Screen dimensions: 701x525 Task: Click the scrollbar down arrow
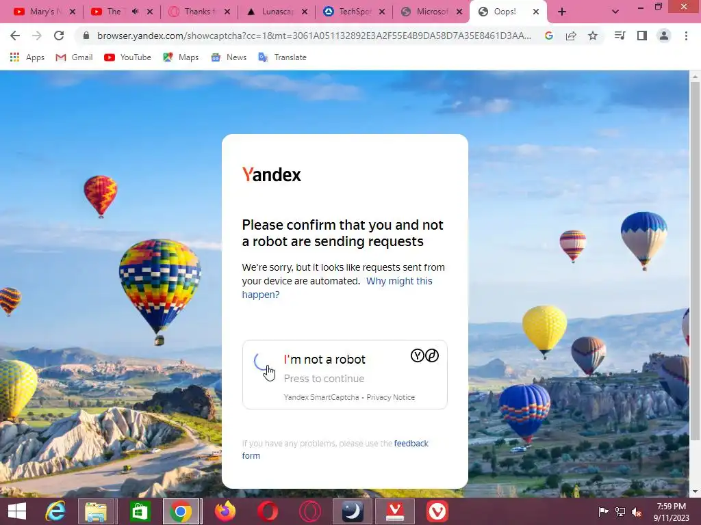click(695, 492)
